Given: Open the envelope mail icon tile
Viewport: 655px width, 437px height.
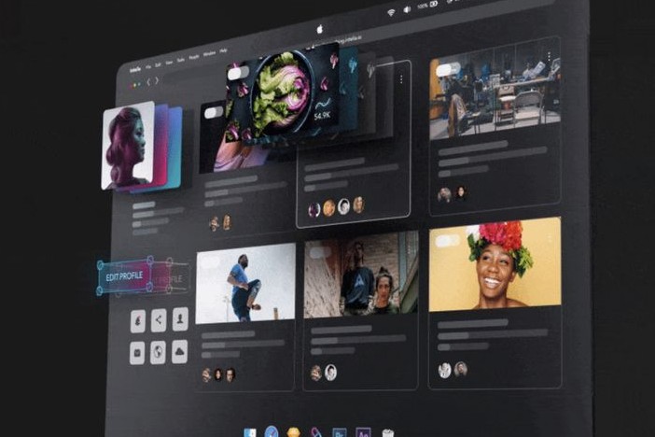Looking at the screenshot, I should tap(137, 353).
